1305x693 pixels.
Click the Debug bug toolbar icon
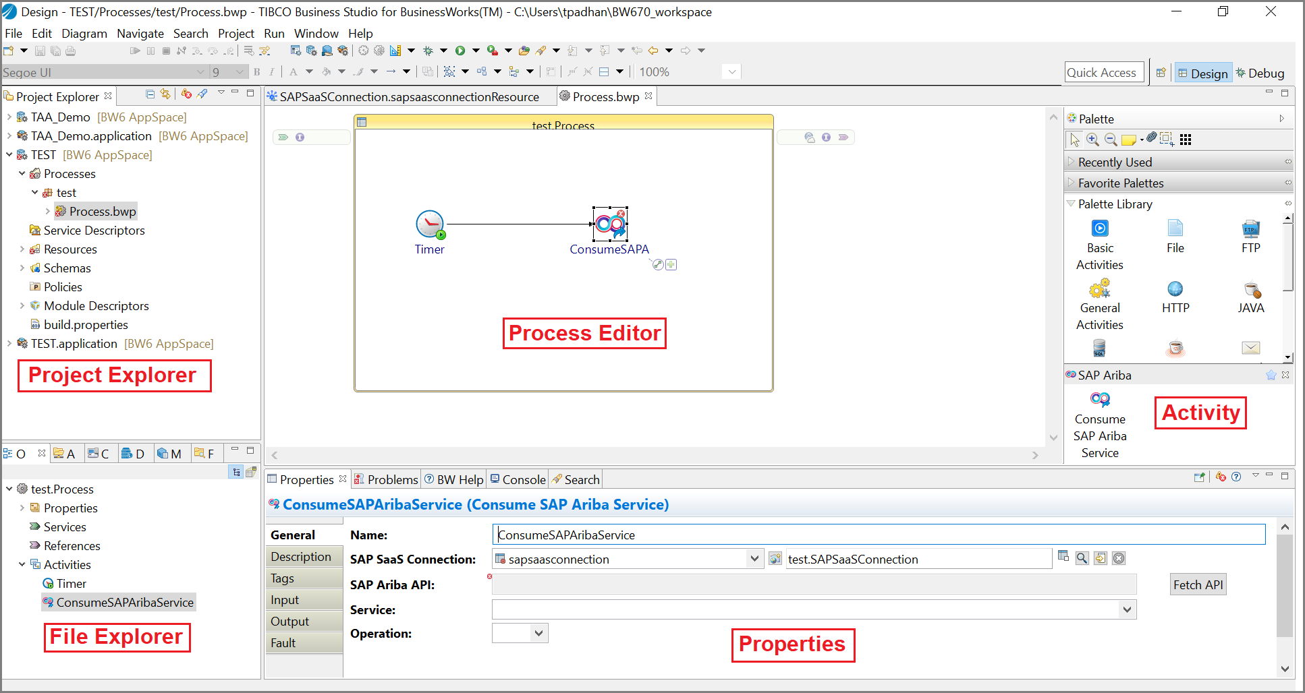pos(428,51)
